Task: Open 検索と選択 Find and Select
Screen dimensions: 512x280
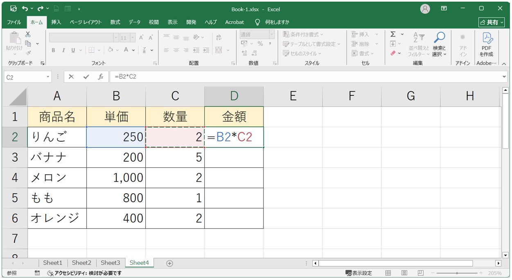Action: click(440, 44)
